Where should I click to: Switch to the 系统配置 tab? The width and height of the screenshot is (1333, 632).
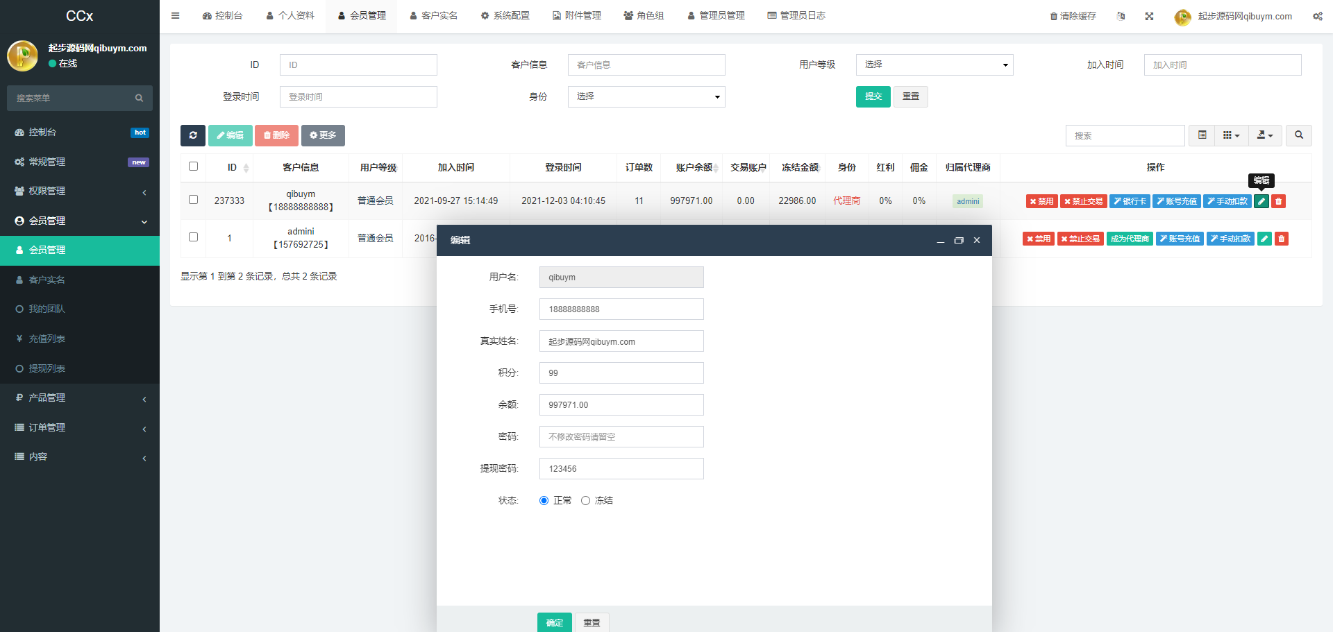pos(505,15)
